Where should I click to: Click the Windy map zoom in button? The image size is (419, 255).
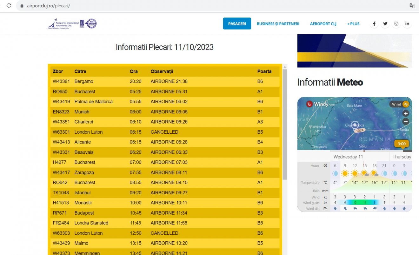pos(406,113)
